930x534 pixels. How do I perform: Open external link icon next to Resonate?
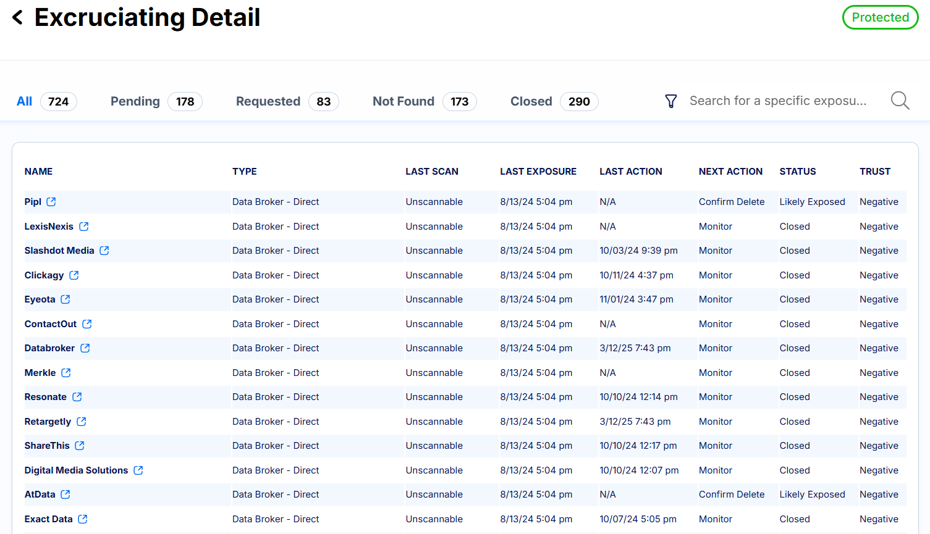[x=77, y=397]
